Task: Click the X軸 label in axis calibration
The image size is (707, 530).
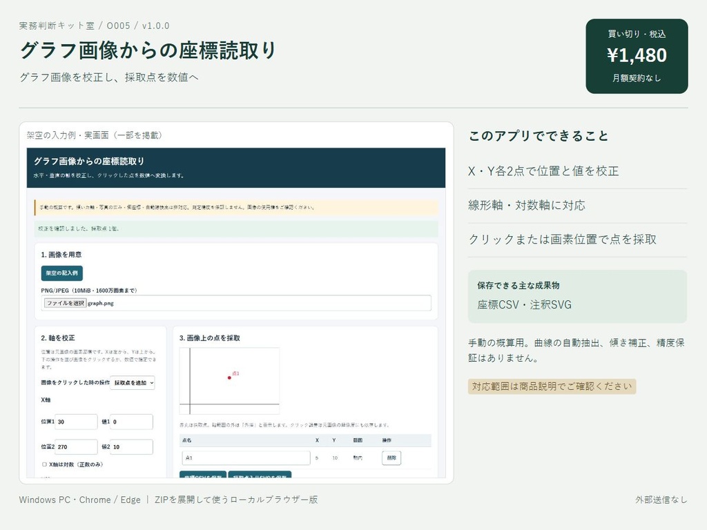Action: click(46, 400)
